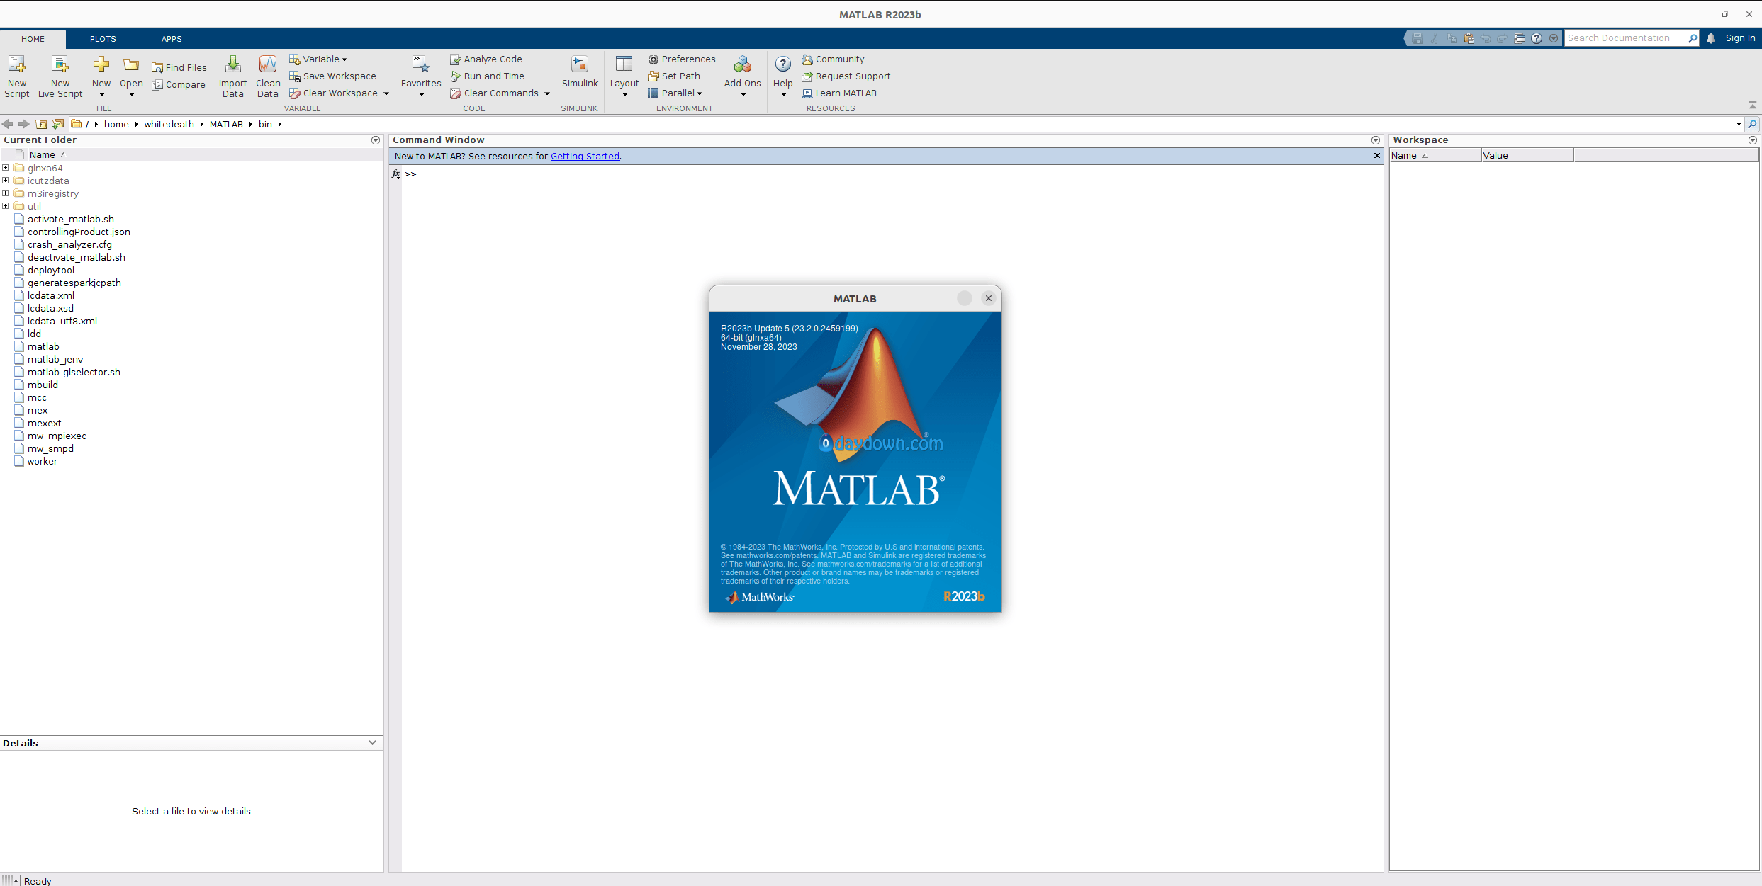The width and height of the screenshot is (1762, 886).
Task: Open the New dropdown arrow
Action: (101, 94)
